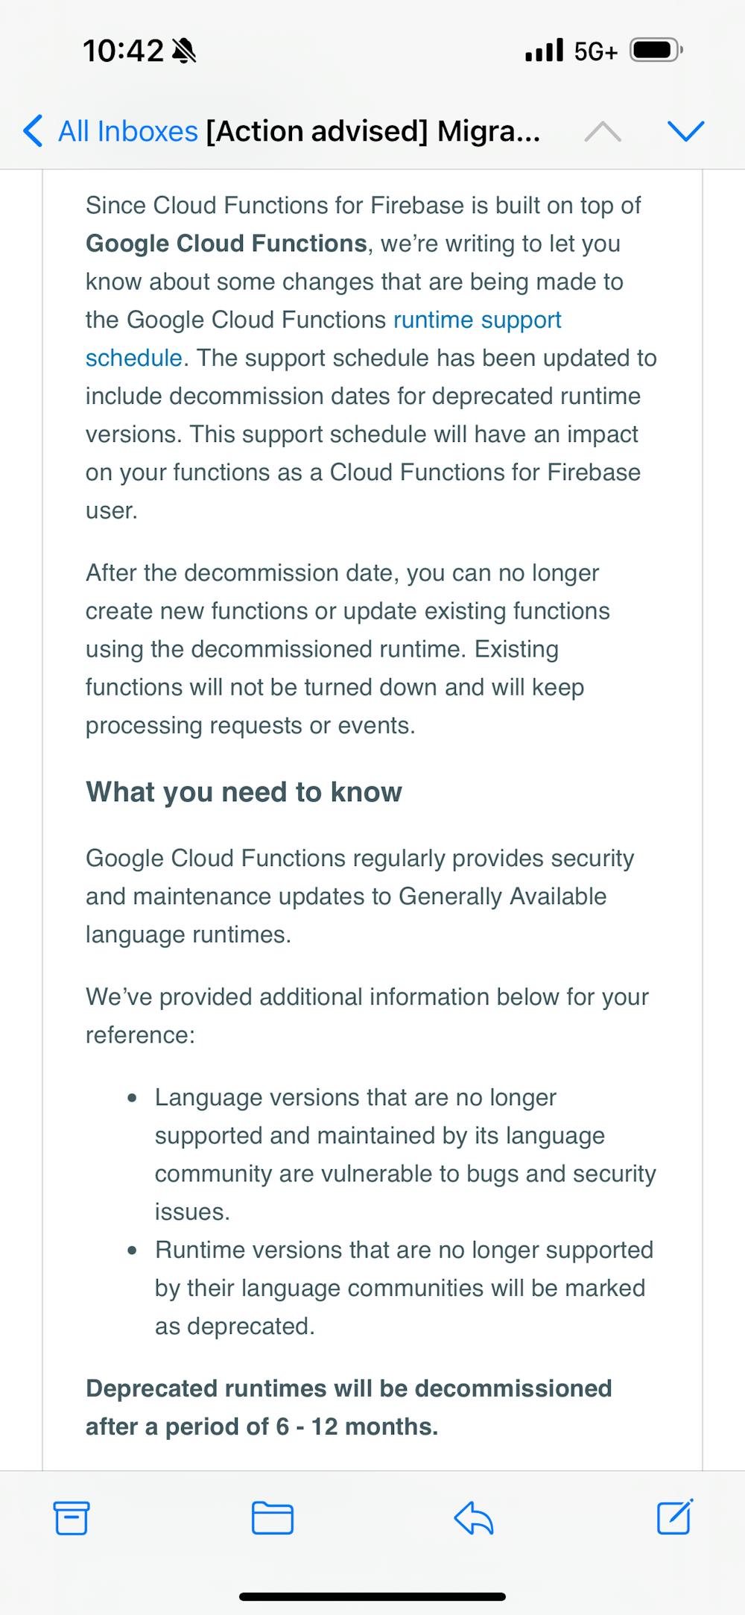Tap the cellular signal bars
This screenshot has height=1615, width=745.
pos(544,51)
